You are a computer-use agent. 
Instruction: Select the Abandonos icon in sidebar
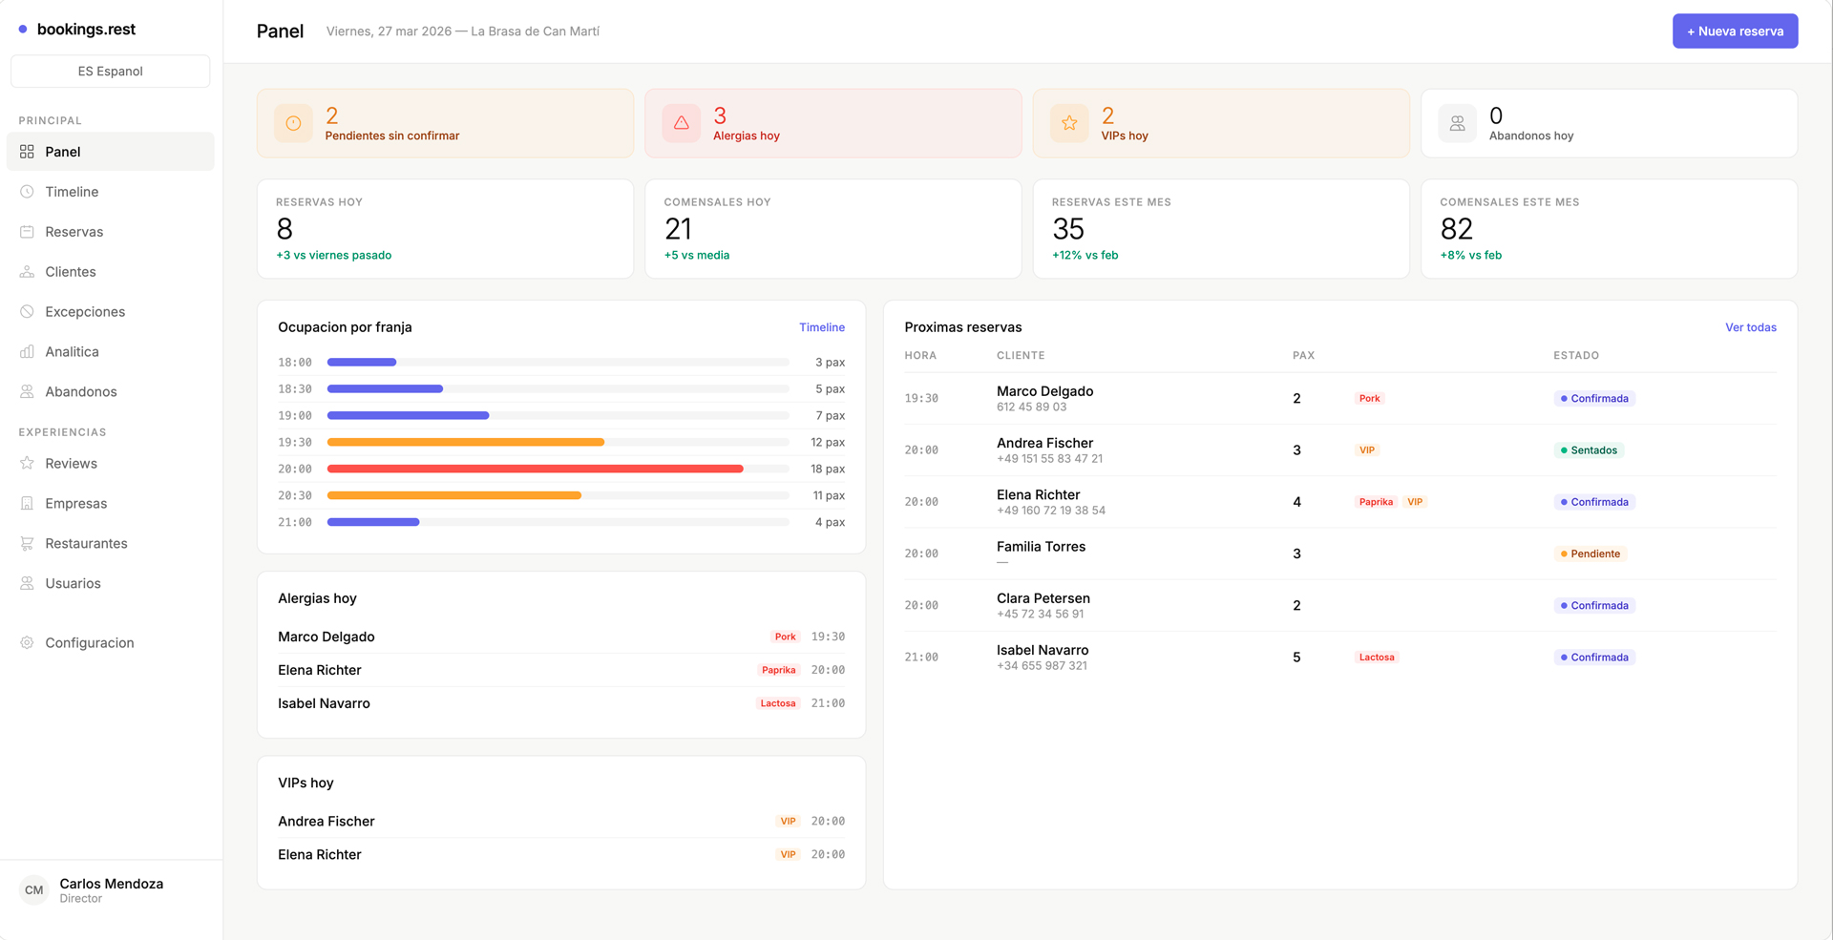pyautogui.click(x=28, y=391)
